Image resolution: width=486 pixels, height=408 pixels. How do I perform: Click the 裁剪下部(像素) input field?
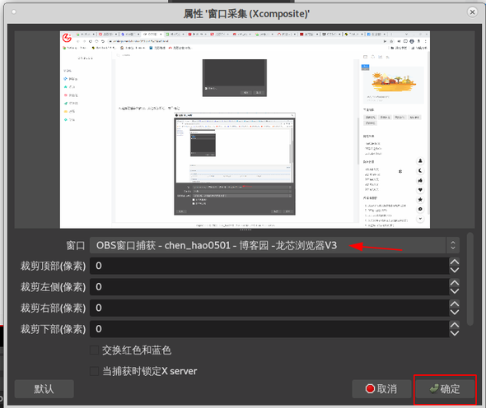coord(269,329)
